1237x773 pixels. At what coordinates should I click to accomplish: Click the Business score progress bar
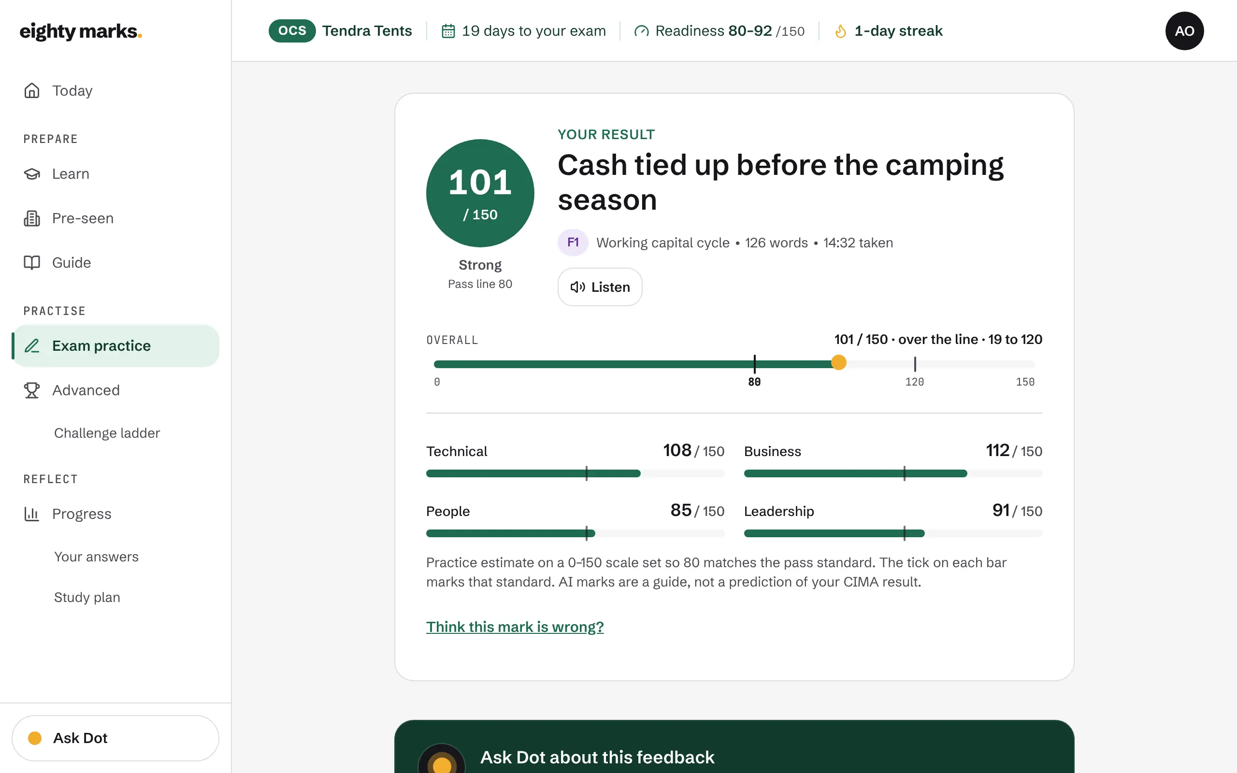[x=893, y=473]
